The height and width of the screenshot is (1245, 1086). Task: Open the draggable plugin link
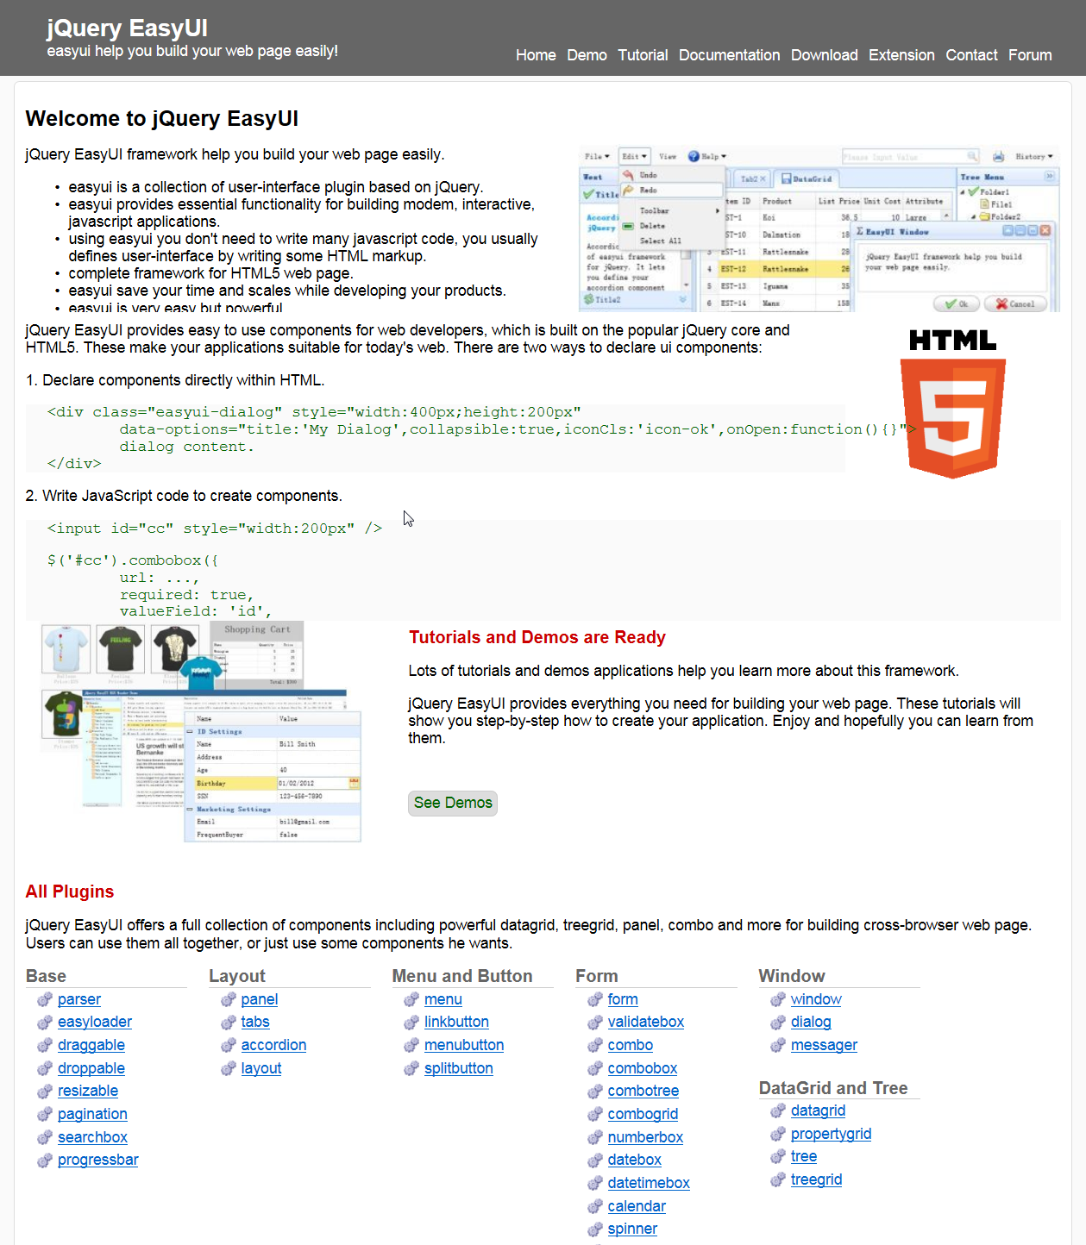pos(91,1045)
